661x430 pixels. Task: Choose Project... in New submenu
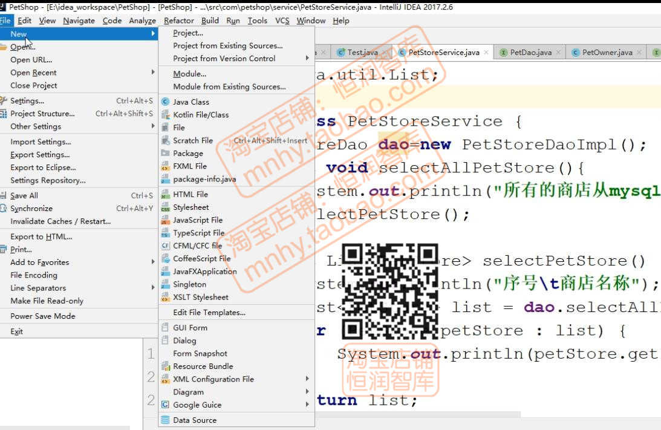(188, 33)
